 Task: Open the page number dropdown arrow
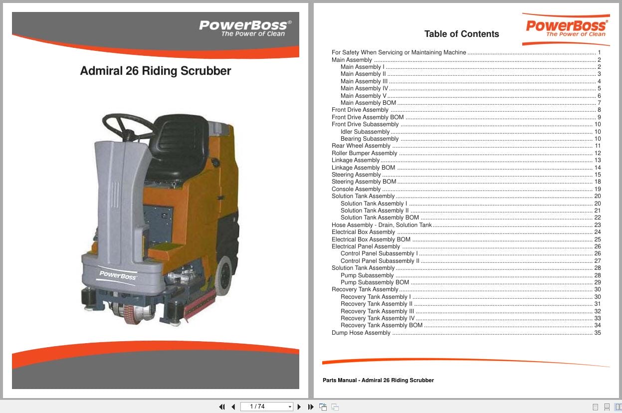(289, 407)
